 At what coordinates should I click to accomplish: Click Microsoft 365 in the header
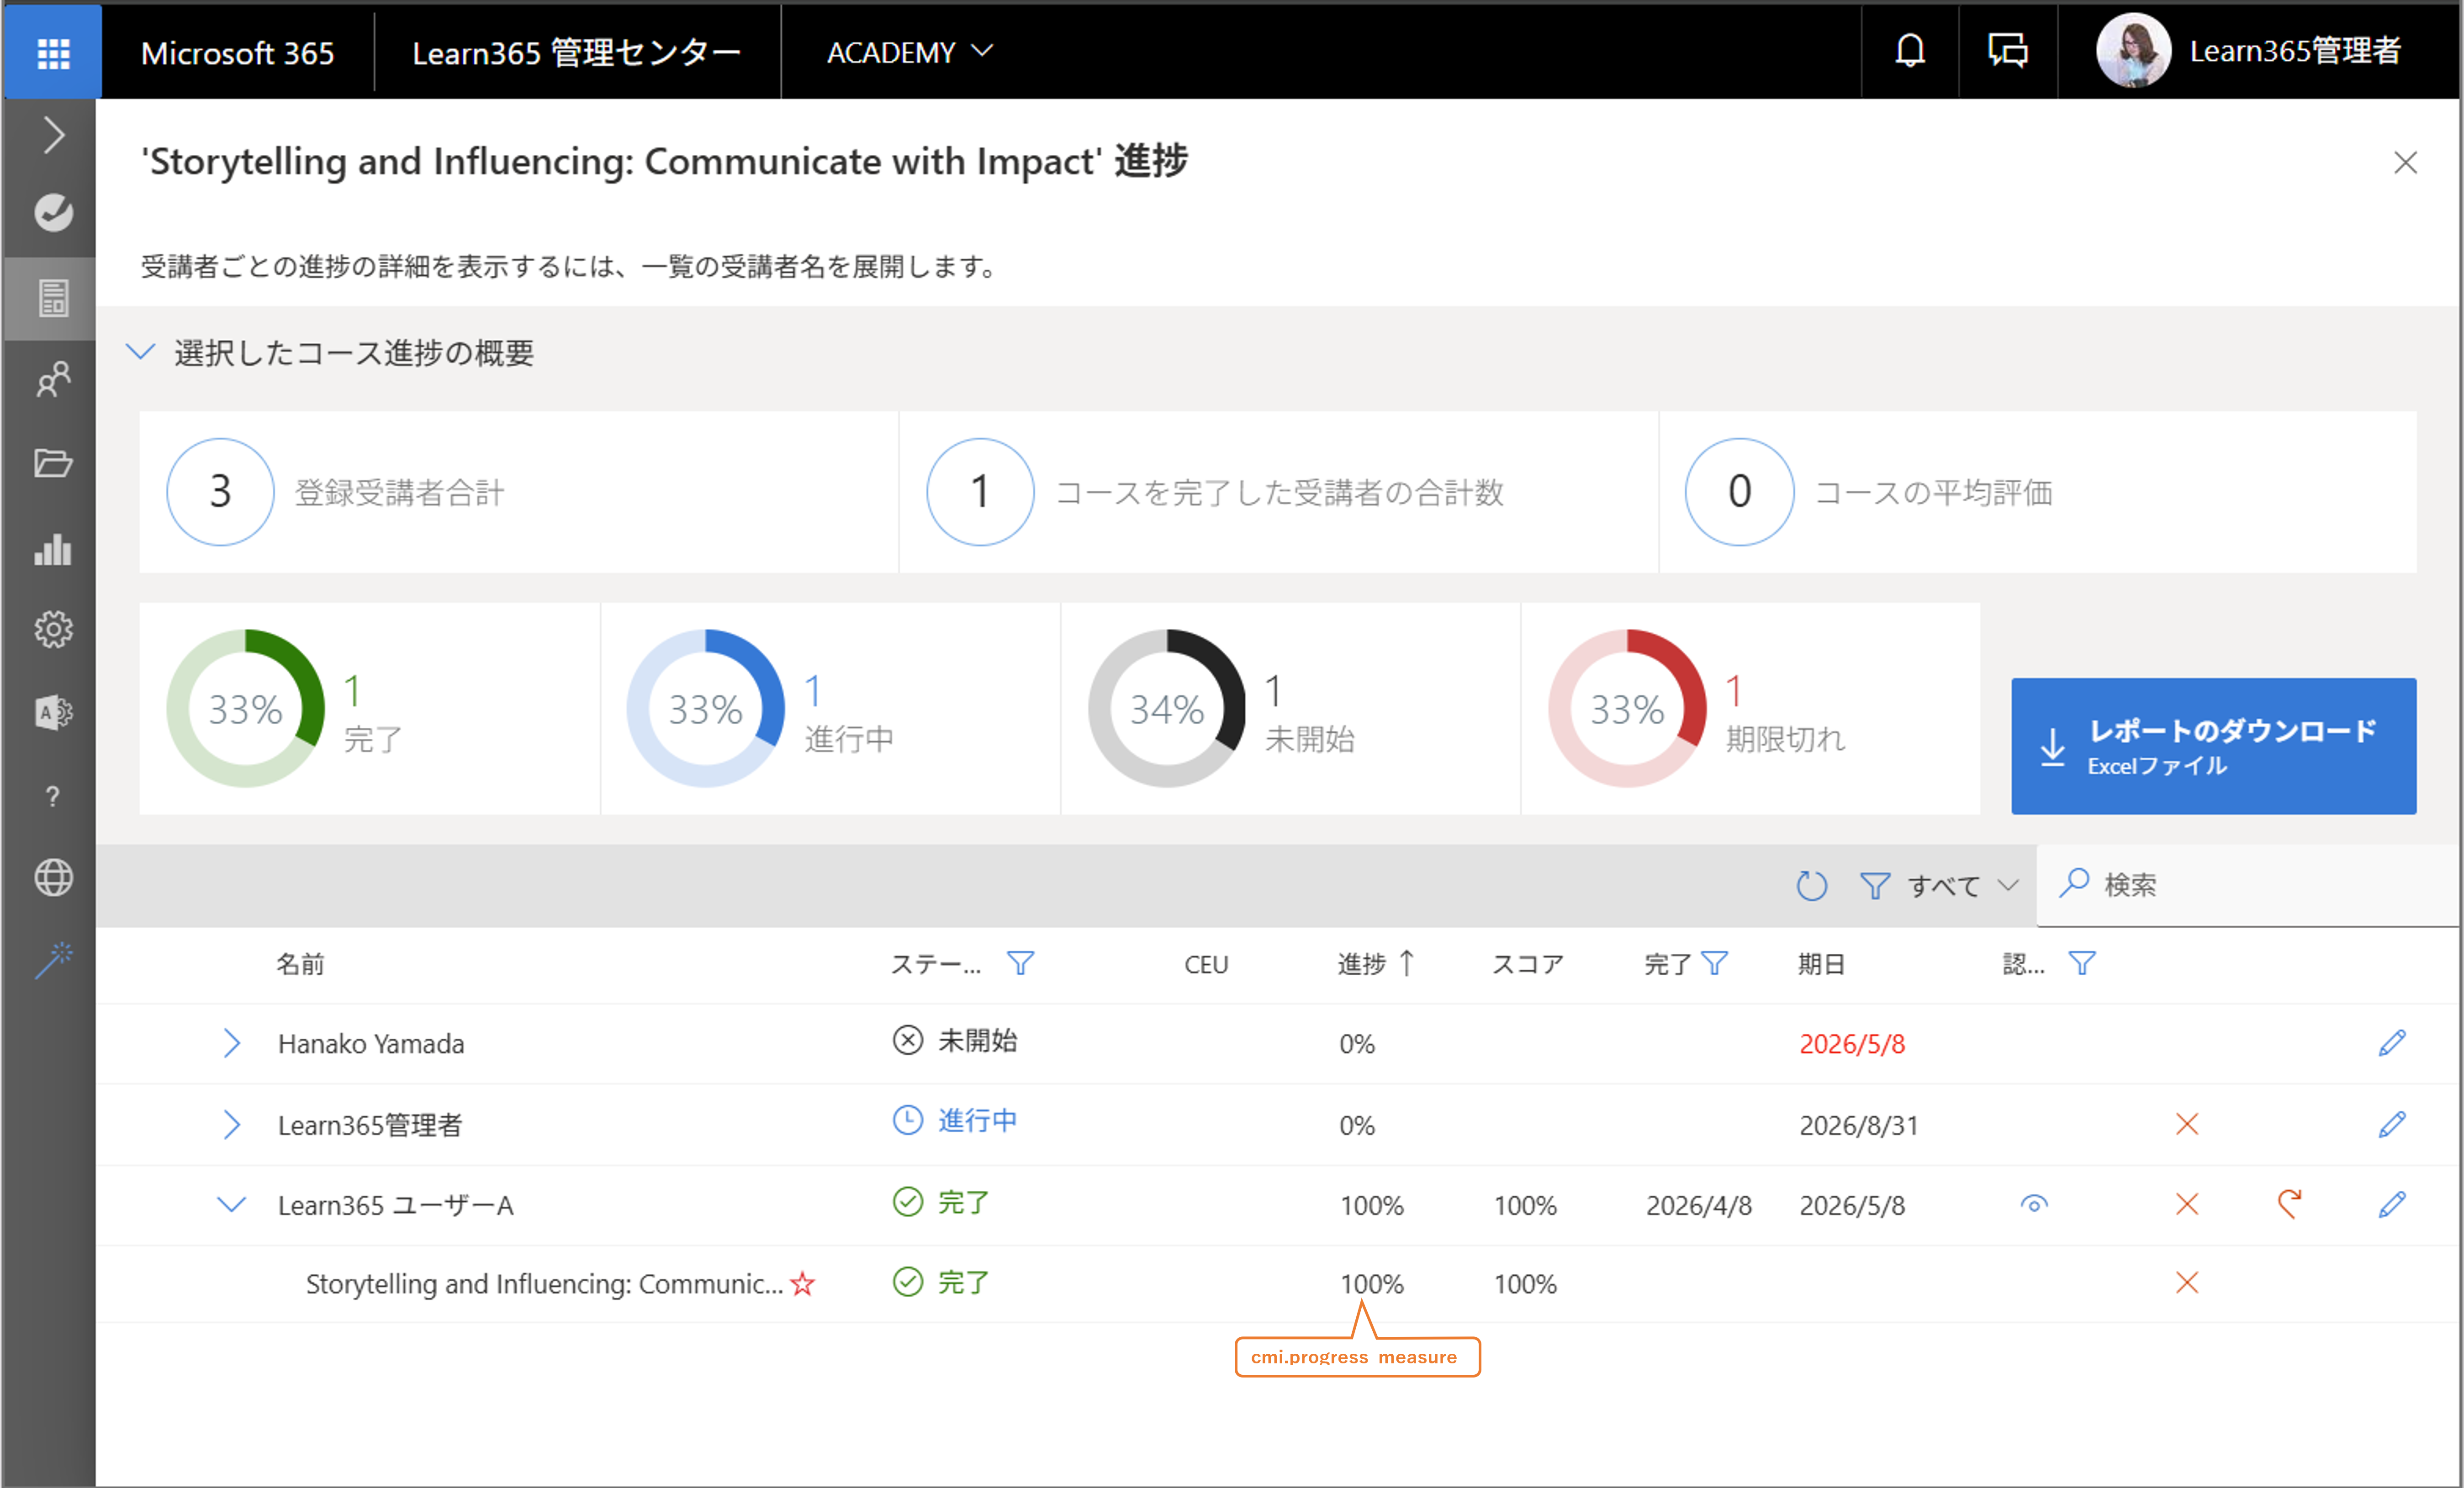237,52
